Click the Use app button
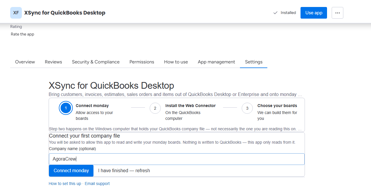 [x=314, y=13]
